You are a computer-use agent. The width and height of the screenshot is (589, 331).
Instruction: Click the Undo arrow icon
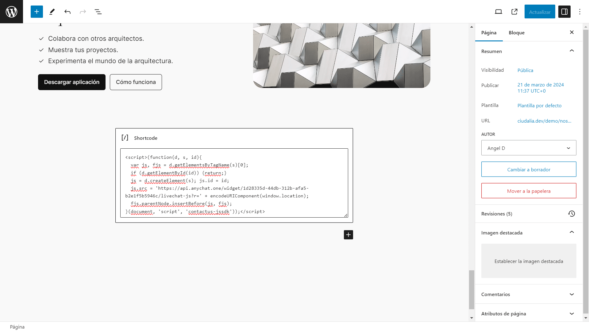[67, 12]
